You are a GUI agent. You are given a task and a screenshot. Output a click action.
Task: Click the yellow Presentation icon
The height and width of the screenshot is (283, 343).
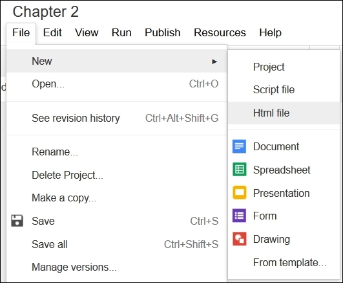239,192
